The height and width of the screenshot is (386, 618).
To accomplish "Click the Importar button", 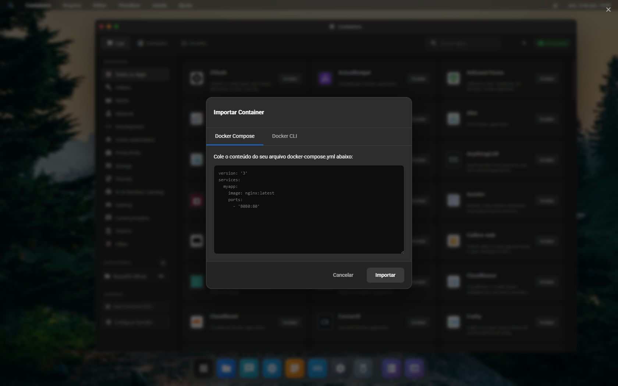I will (385, 275).
